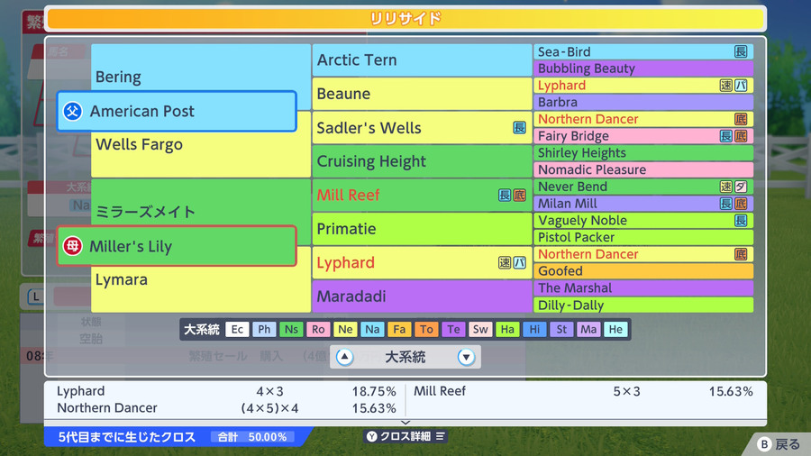This screenshot has width=811, height=456.
Task: Select the Ro lineage swatch
Action: tap(318, 329)
